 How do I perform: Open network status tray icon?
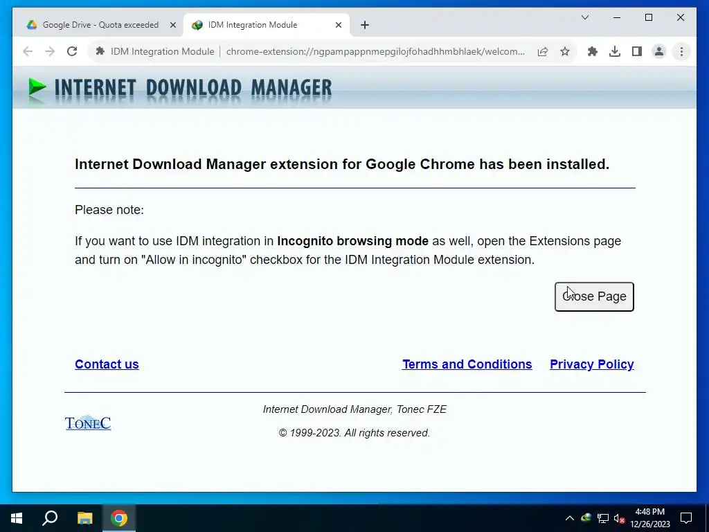click(x=603, y=518)
